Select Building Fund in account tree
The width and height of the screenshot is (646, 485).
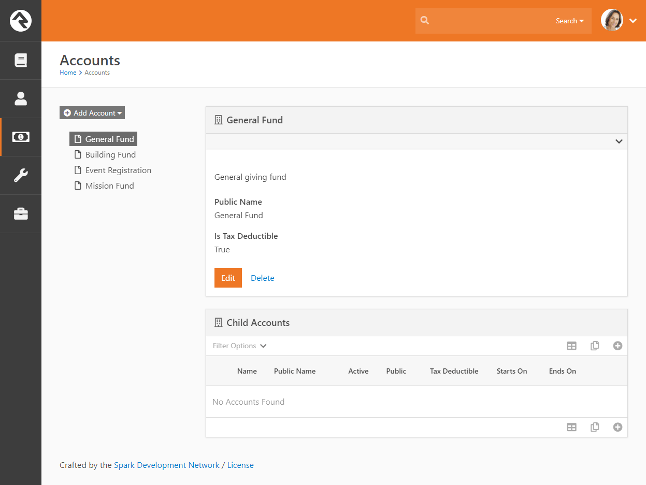pyautogui.click(x=105, y=154)
